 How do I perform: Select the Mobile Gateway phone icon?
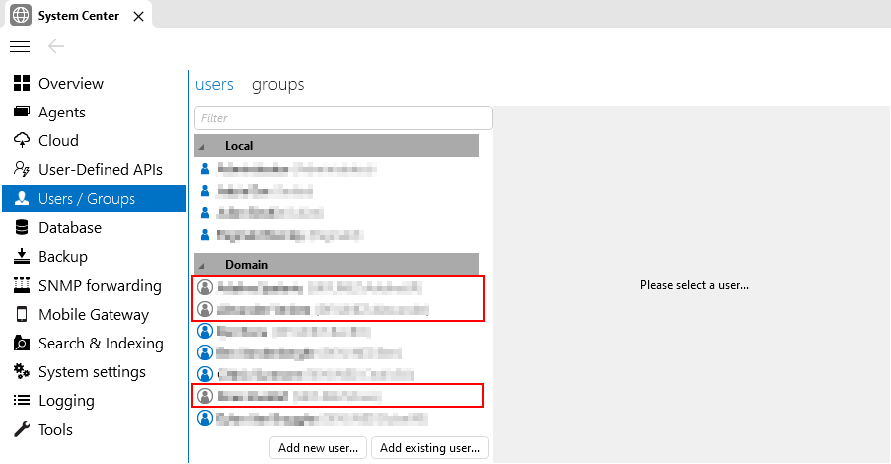coord(22,314)
